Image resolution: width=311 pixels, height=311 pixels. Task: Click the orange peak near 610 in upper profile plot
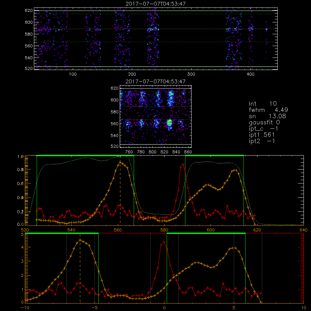tap(234, 170)
